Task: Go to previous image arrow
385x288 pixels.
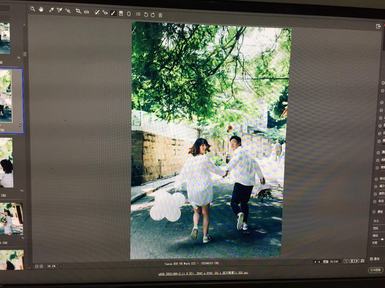Action: [x=315, y=262]
